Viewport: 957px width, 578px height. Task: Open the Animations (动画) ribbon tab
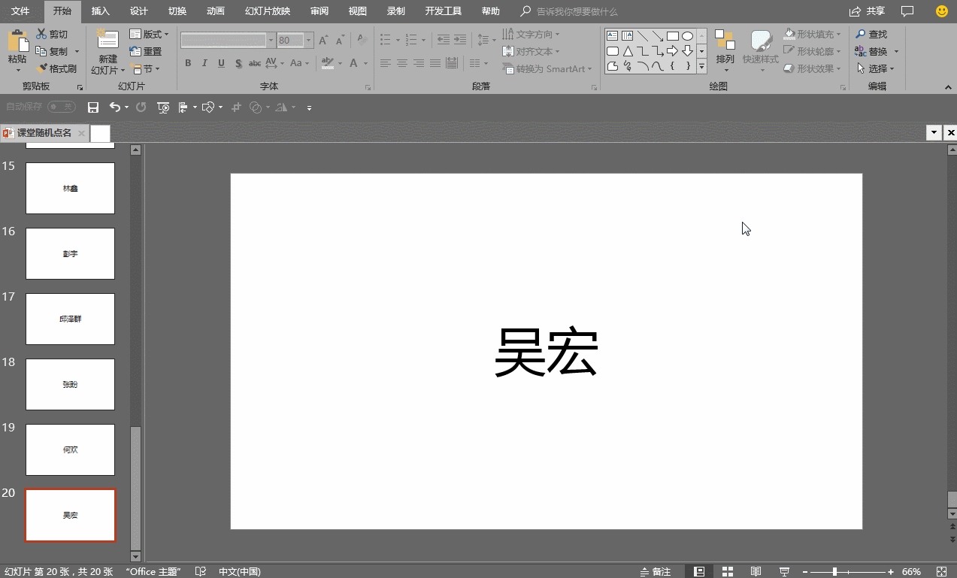coord(215,11)
